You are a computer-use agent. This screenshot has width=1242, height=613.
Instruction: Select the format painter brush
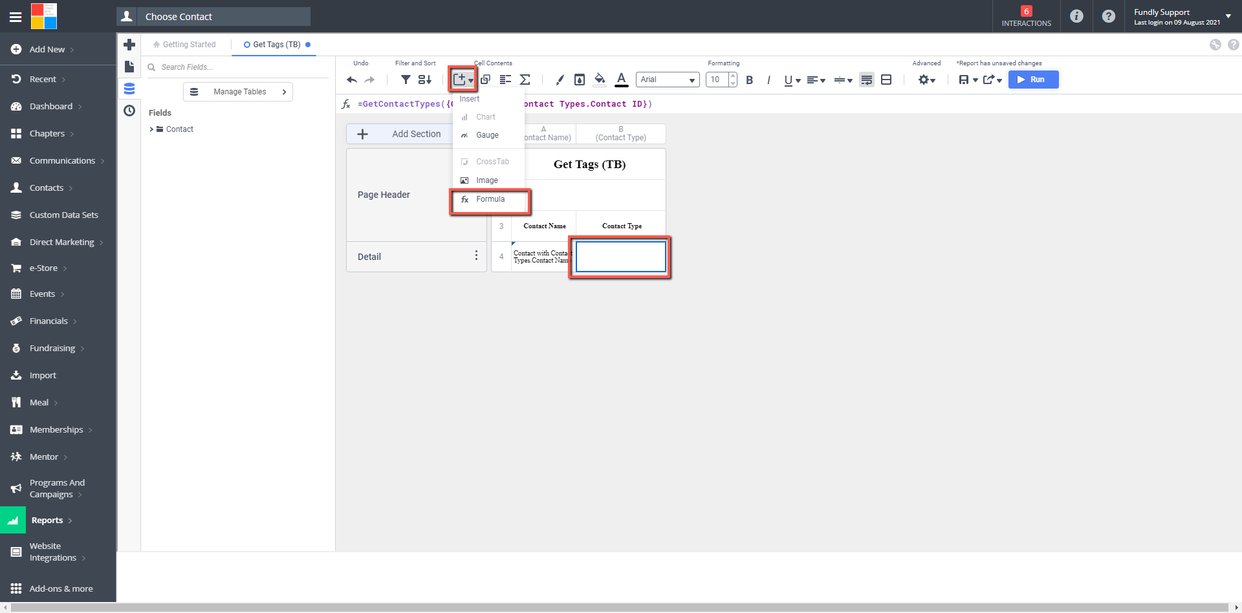pyautogui.click(x=560, y=80)
